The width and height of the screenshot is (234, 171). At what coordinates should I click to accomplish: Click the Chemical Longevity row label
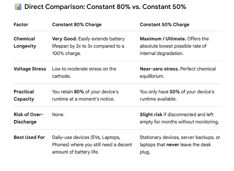[25, 42]
